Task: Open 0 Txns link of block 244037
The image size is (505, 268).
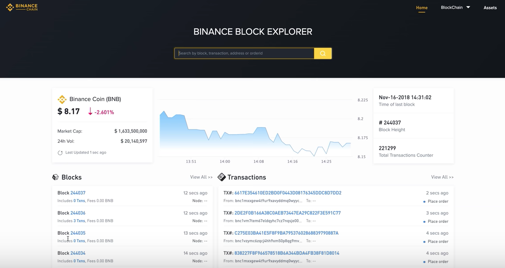Action: click(x=79, y=201)
